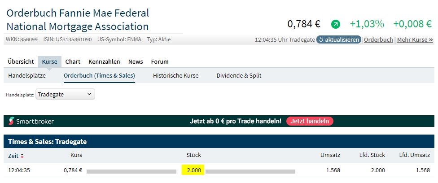
Task: Open the News tab
Action: coord(136,61)
